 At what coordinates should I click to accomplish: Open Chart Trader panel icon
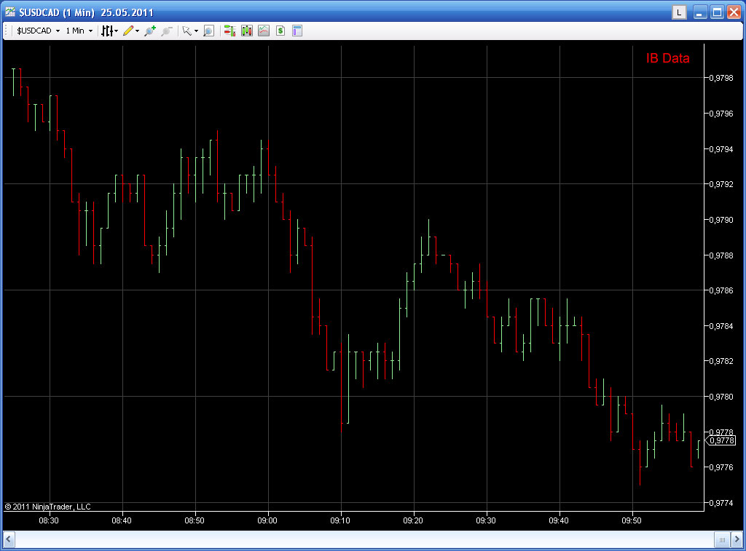(x=229, y=31)
